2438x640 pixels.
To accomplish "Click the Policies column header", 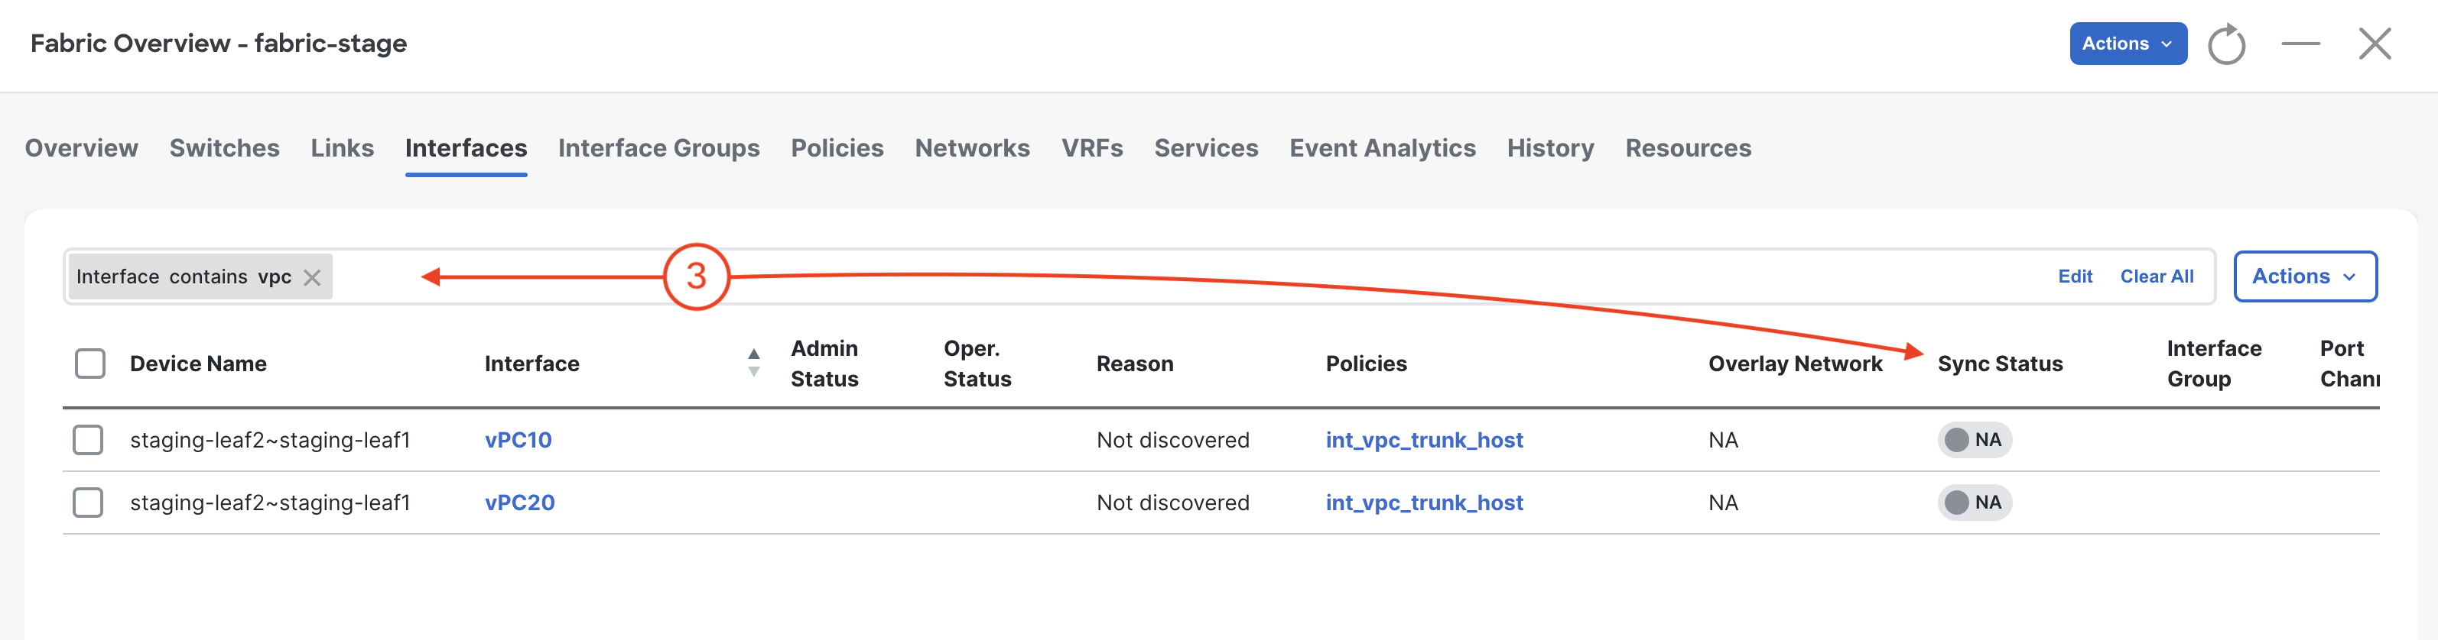I will (x=1366, y=363).
